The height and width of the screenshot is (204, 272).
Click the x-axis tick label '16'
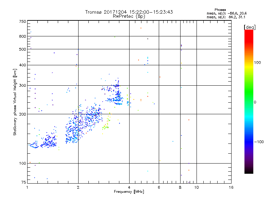pos(231,187)
